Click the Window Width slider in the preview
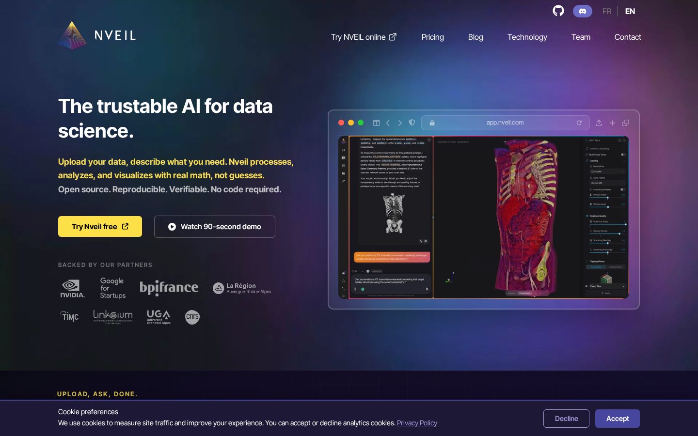This screenshot has height=436, width=698. coord(607,198)
